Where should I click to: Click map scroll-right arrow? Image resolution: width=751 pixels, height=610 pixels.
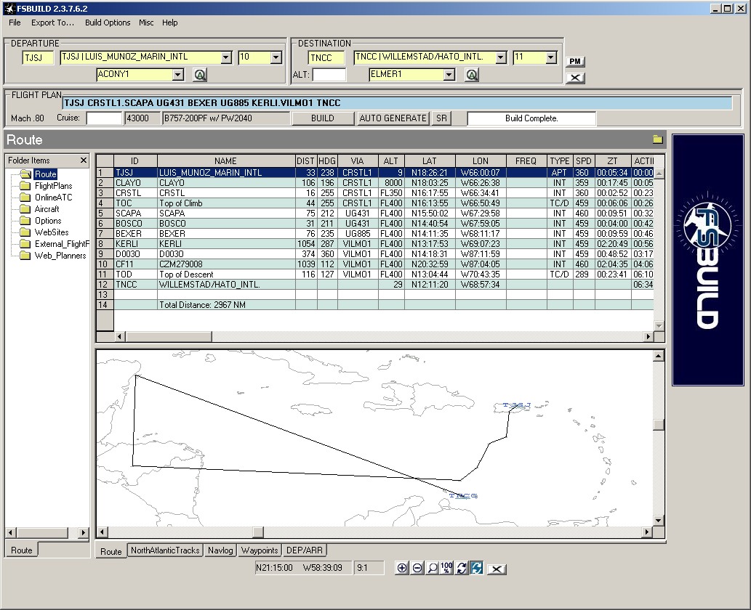[x=648, y=532]
